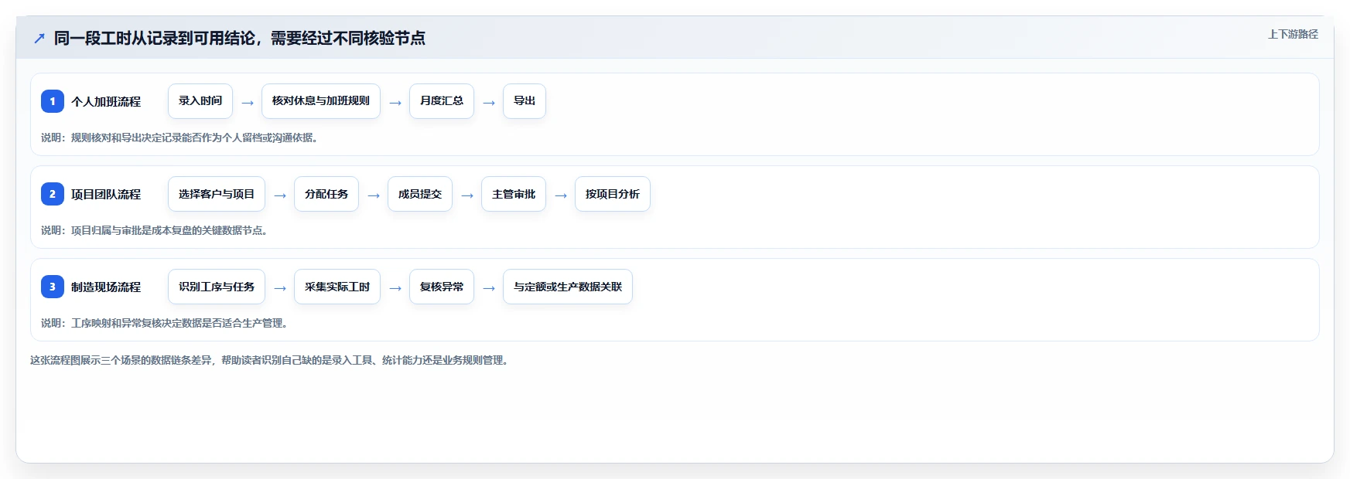Select the 分配任务 step box
The image size is (1350, 479).
326,194
